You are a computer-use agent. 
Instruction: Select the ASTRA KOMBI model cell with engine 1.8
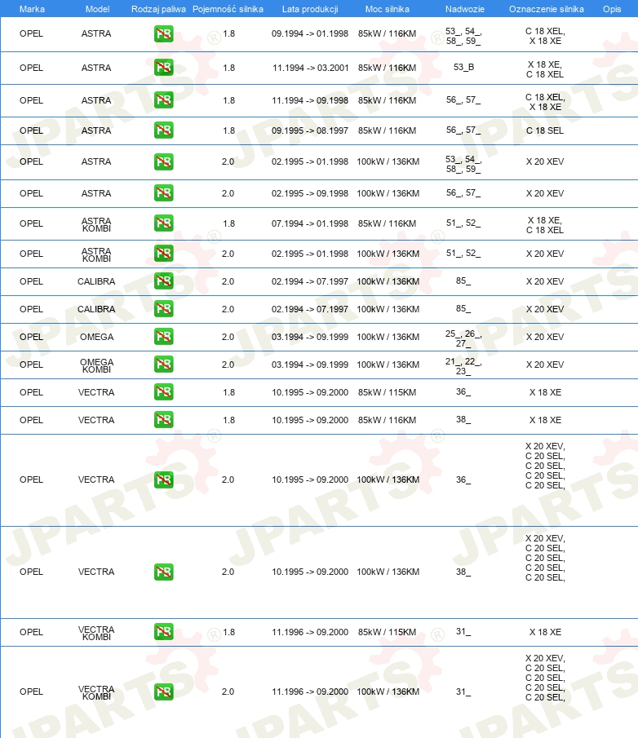(x=96, y=224)
